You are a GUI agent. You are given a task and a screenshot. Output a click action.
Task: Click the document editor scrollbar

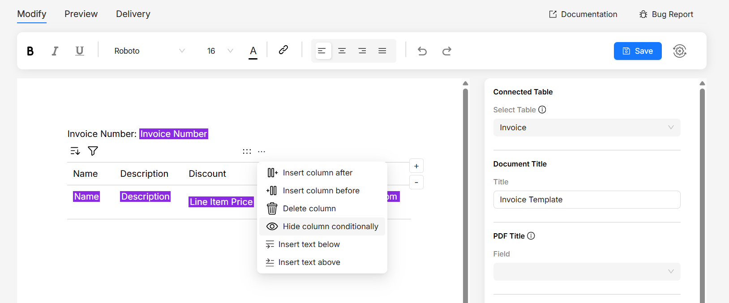465,196
